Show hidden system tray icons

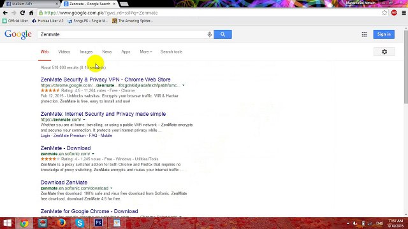[348, 223]
